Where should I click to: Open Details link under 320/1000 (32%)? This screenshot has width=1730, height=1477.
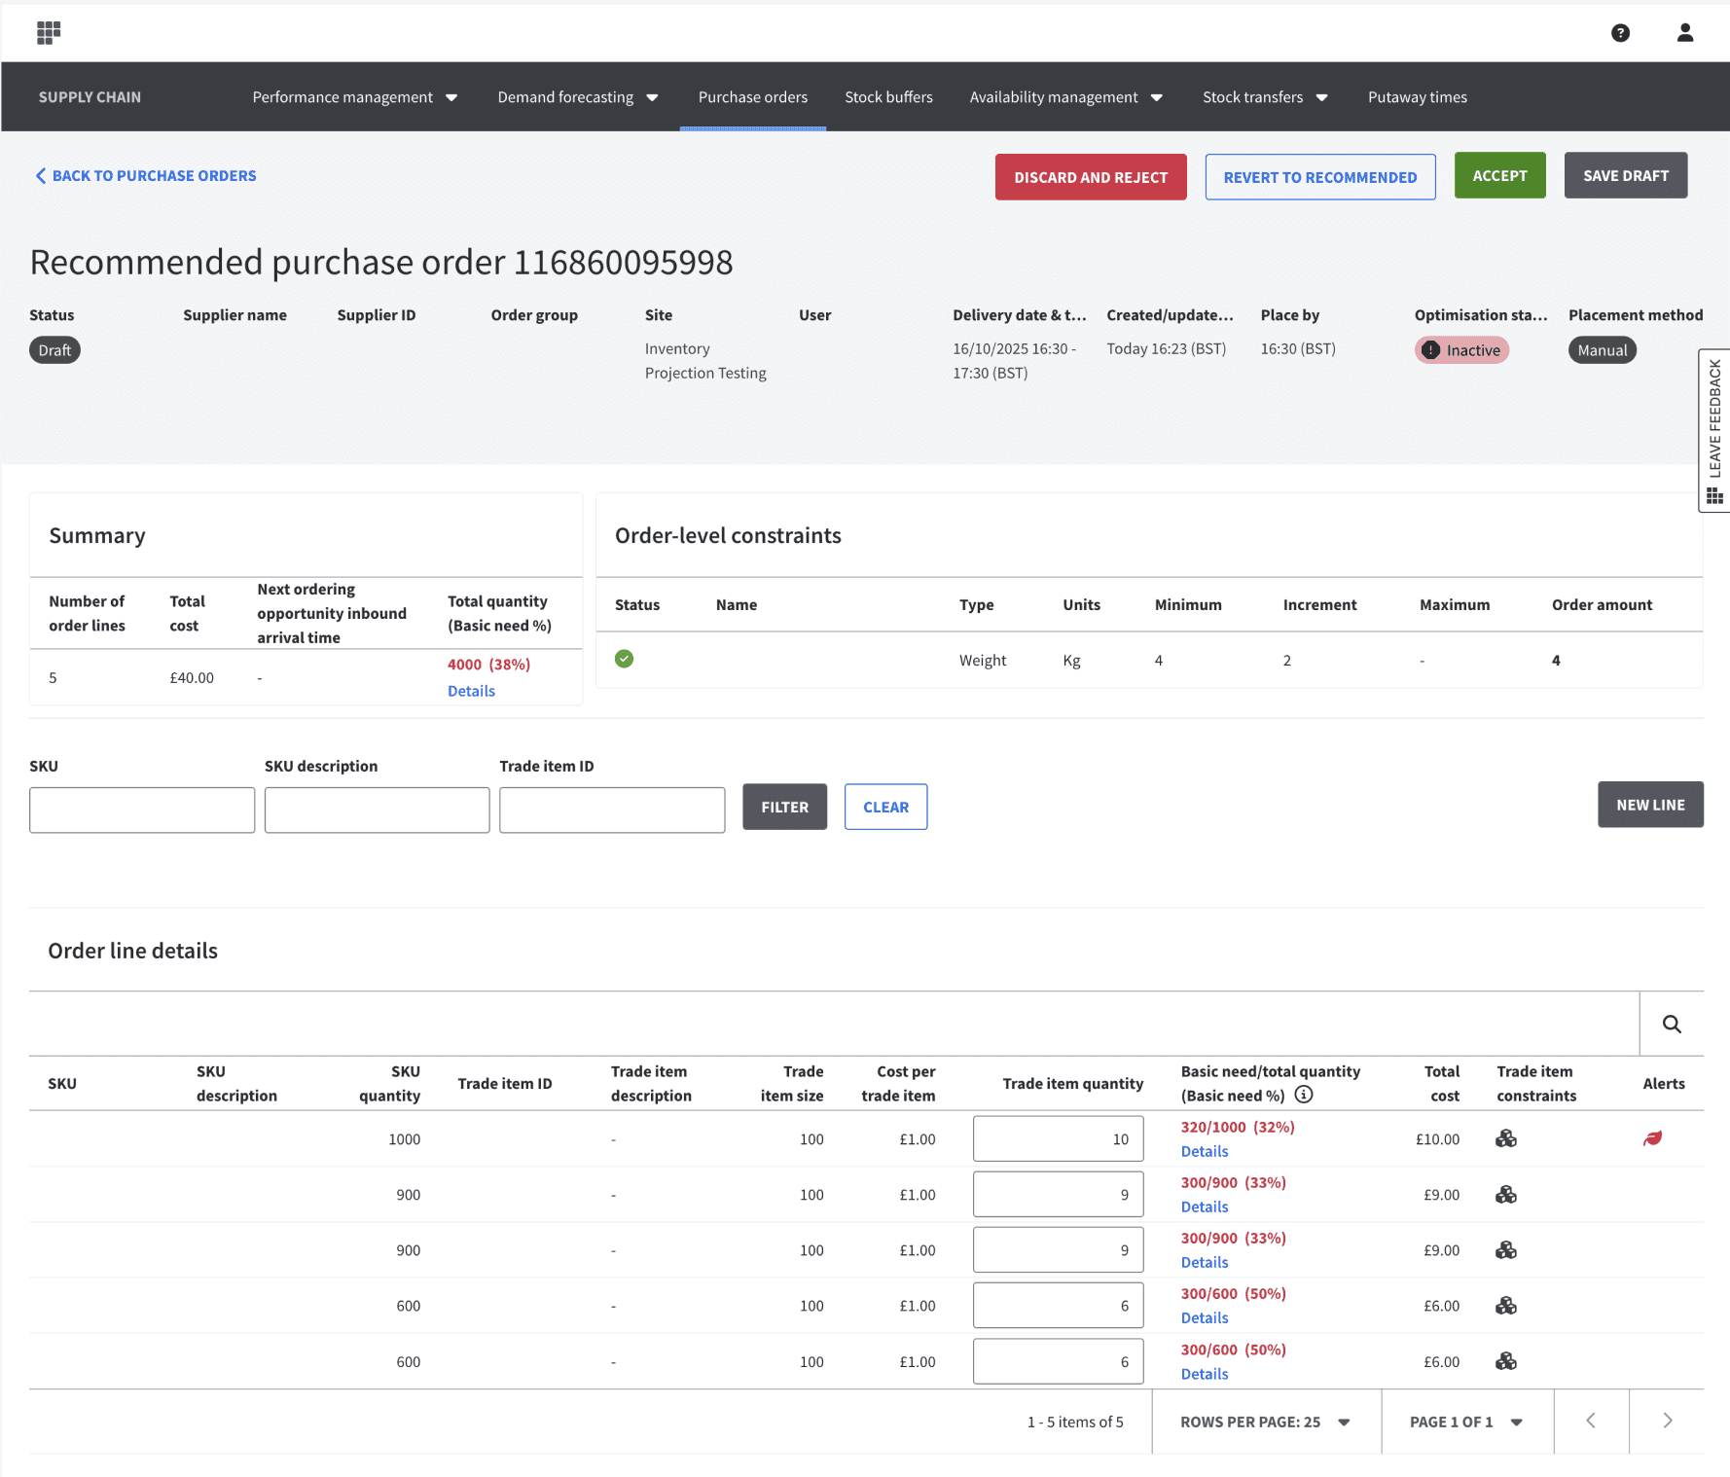[x=1205, y=1151]
